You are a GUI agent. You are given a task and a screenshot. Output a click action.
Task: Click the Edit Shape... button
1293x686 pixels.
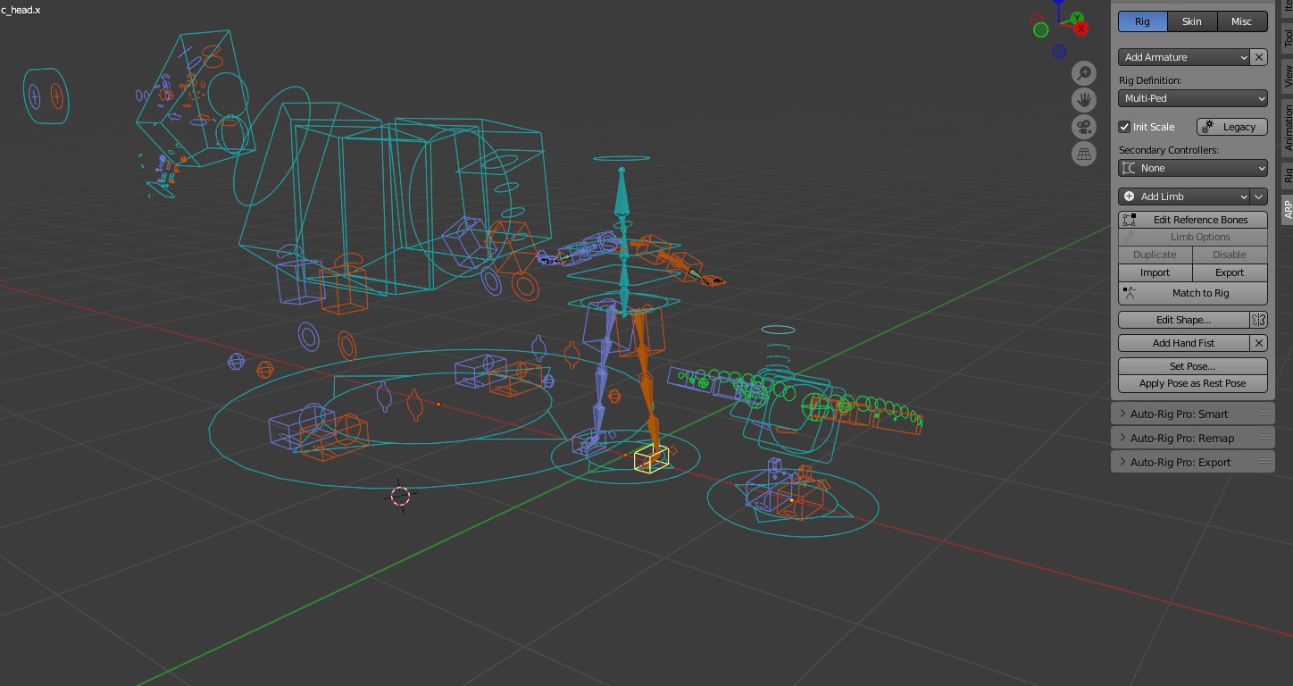1183,320
